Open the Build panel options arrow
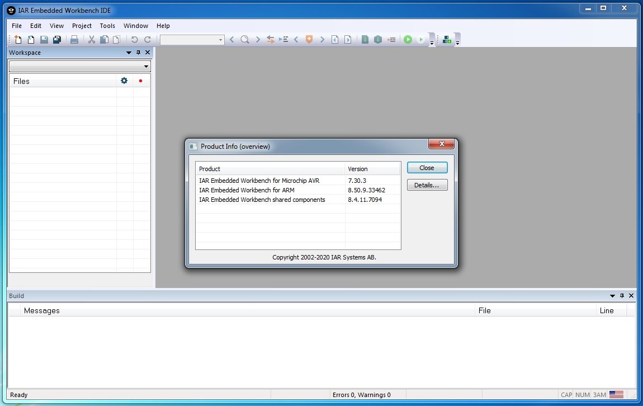Screen dimensions: 643x406 point(612,296)
